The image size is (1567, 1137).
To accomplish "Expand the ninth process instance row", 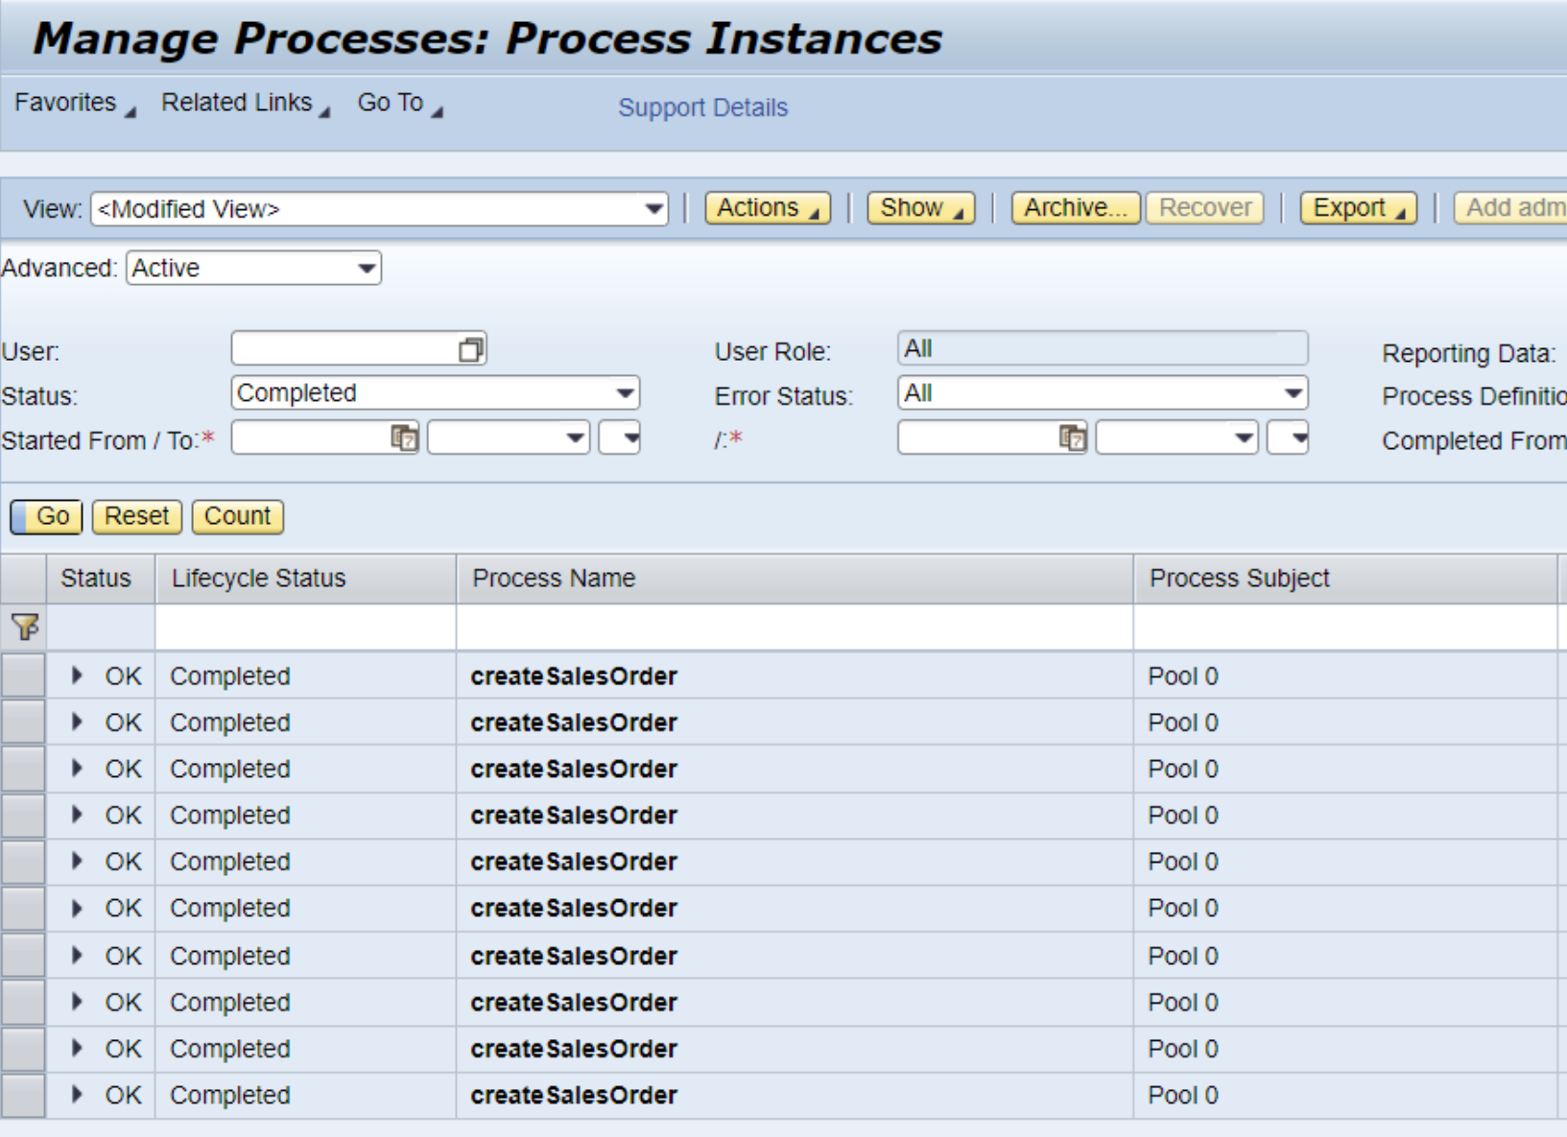I will tap(77, 1048).
